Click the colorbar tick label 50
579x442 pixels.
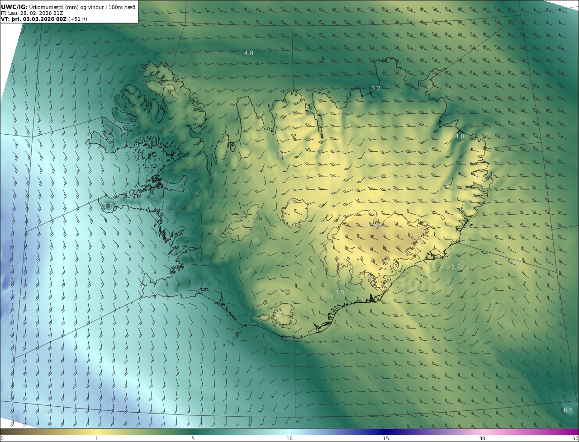(575, 438)
